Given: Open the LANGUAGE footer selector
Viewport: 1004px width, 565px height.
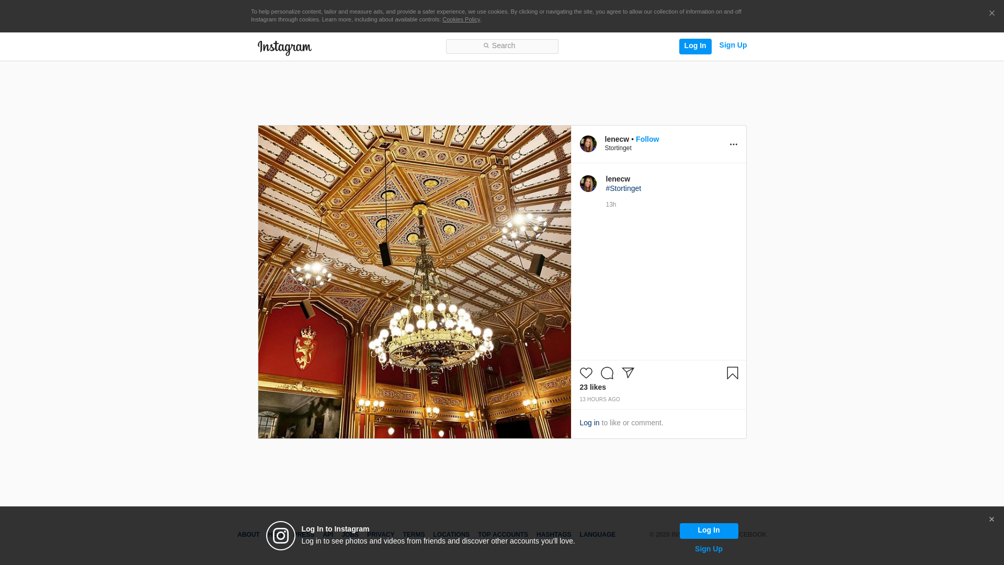Looking at the screenshot, I should pos(598,535).
